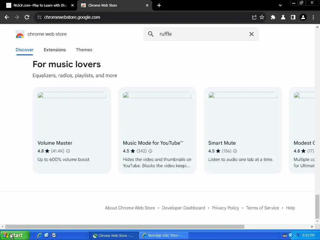Screen dimensions: 320x240
Task: Click the Outlook Express quick launch icon
Action: 47,235
